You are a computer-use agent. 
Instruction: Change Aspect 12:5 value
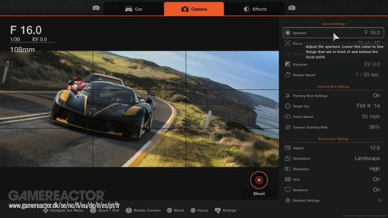coord(375,148)
